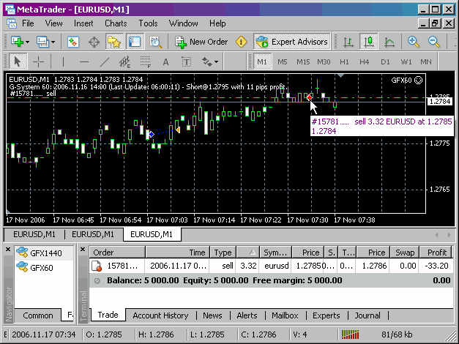Image resolution: width=459 pixels, height=344 pixels.
Task: Open the Profiles toolbar icon
Action: pyautogui.click(x=42, y=42)
